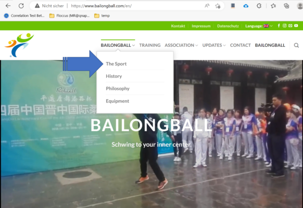Click the email envelope icon in green bar

point(291,25)
